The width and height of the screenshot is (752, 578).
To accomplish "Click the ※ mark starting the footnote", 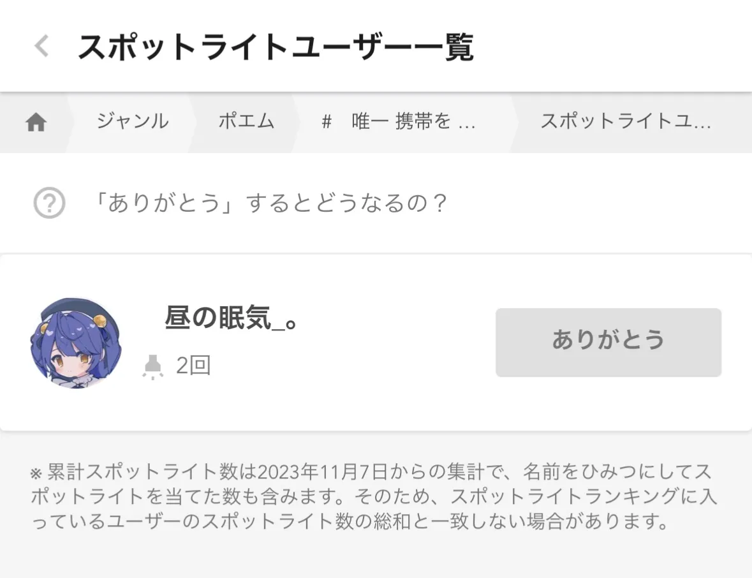I will point(36,474).
